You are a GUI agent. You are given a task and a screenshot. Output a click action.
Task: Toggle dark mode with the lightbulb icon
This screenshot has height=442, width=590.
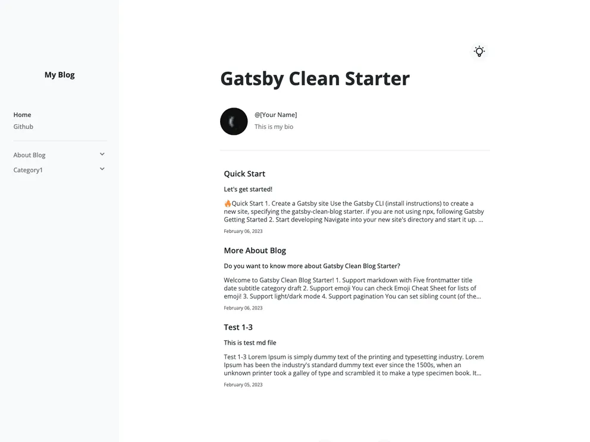[479, 51]
